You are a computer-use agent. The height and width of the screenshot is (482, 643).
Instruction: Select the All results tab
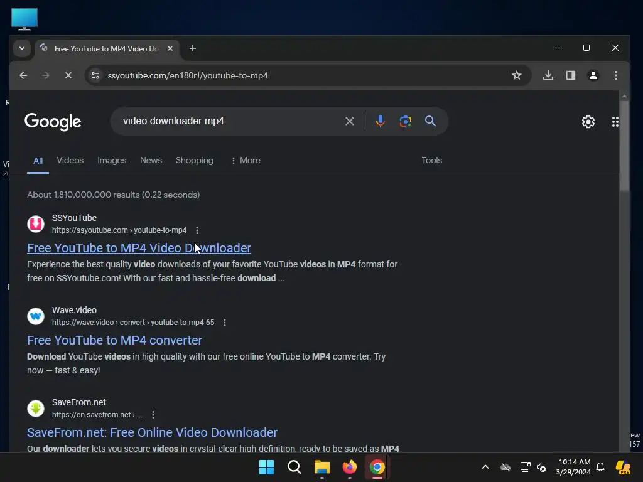point(38,161)
